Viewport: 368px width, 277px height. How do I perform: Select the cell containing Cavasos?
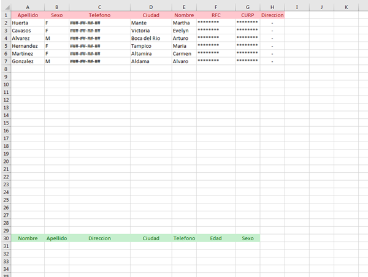(28, 31)
